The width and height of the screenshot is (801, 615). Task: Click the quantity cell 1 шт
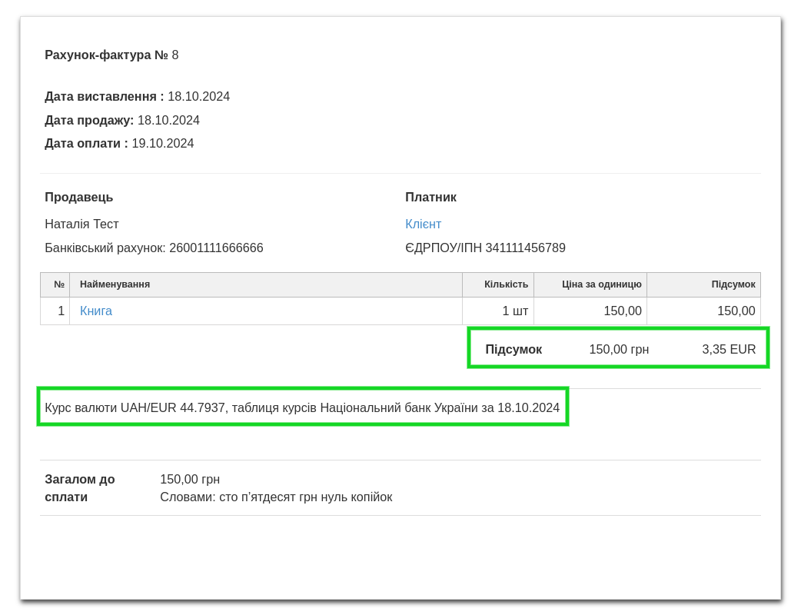pos(515,311)
